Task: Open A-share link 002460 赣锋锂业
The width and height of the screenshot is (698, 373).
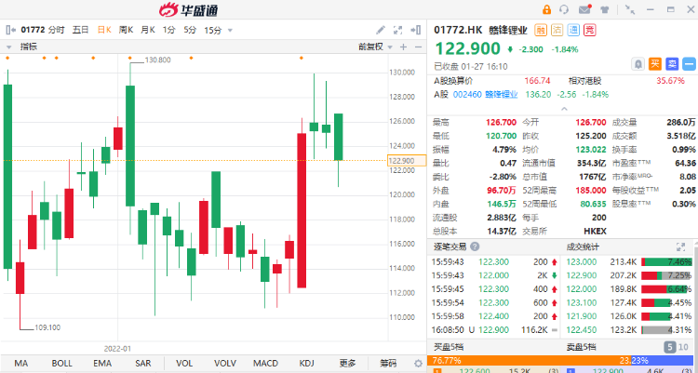Action: (485, 94)
